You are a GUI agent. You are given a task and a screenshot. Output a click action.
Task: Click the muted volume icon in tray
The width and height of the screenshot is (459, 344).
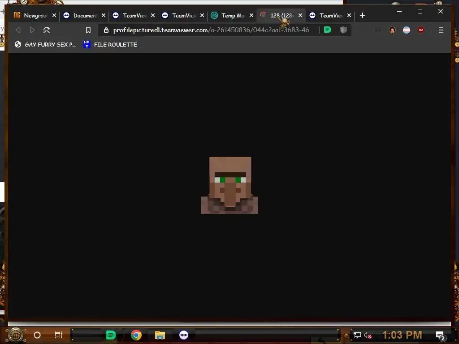[368, 335]
